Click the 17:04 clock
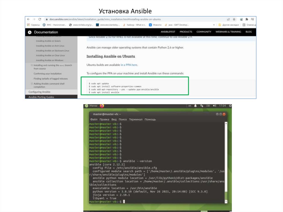 pos(222,106)
